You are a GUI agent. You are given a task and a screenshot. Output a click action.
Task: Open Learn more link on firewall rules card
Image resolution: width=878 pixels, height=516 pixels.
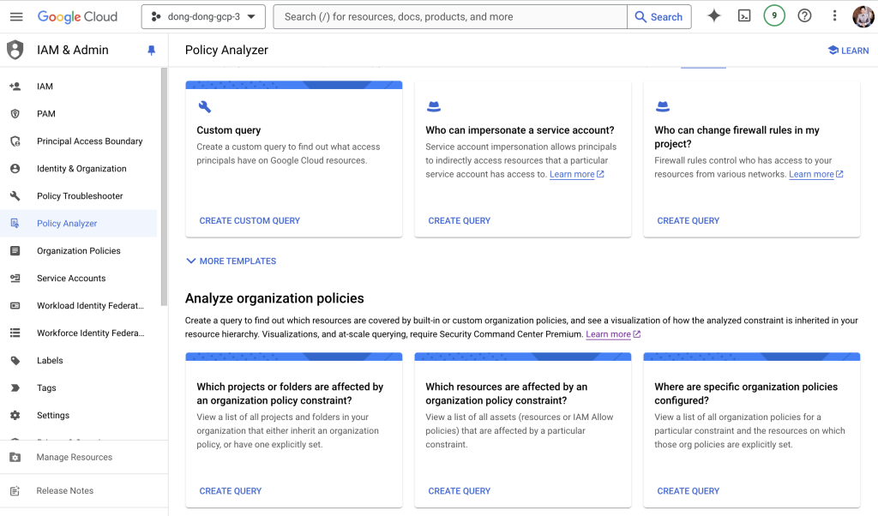816,174
